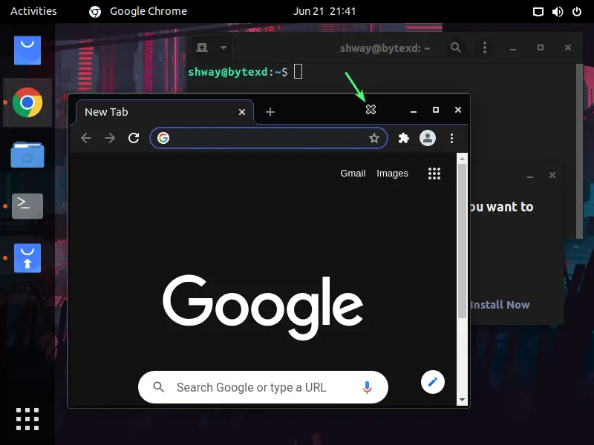The height and width of the screenshot is (445, 594).
Task: Click the Search Google or type a URL box
Action: [x=263, y=387]
